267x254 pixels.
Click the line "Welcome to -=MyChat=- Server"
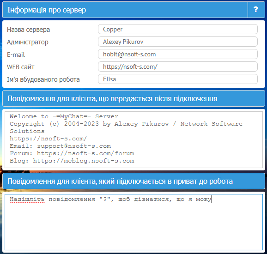(x=64, y=116)
